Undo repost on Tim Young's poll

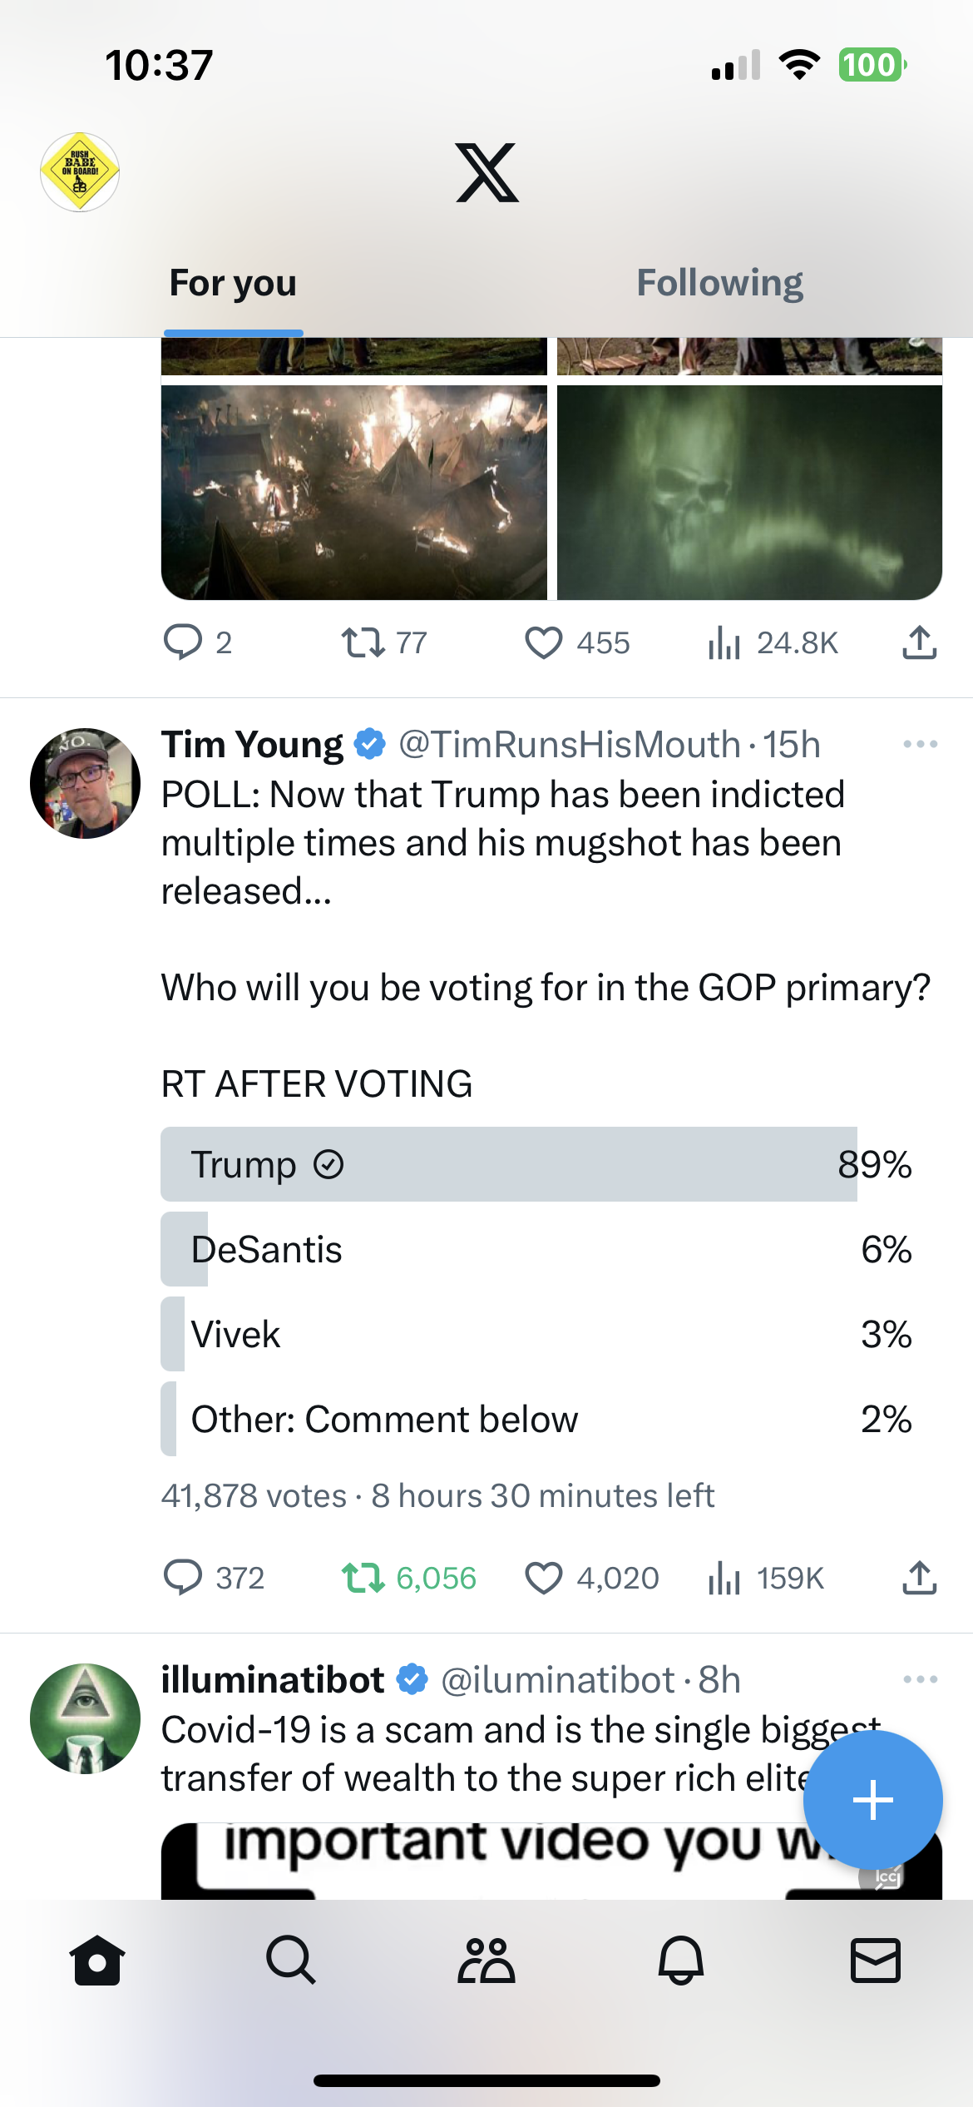[363, 1578]
